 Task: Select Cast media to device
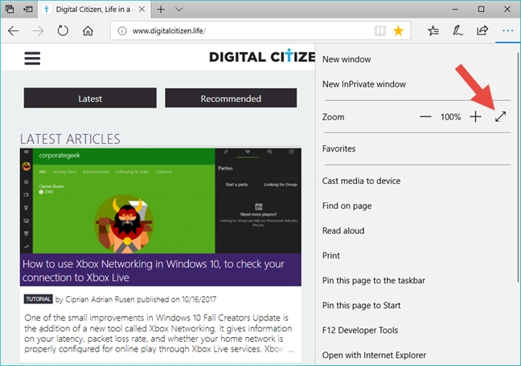[361, 181]
